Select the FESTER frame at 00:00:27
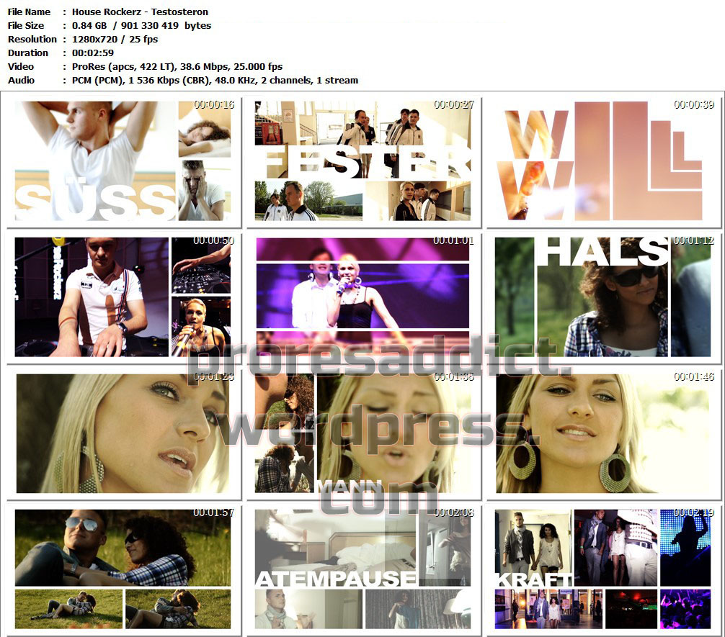The image size is (725, 637). pos(362,161)
